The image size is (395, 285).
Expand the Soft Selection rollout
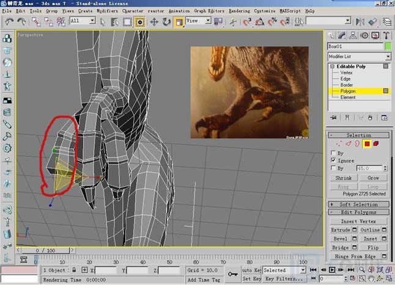(x=359, y=204)
